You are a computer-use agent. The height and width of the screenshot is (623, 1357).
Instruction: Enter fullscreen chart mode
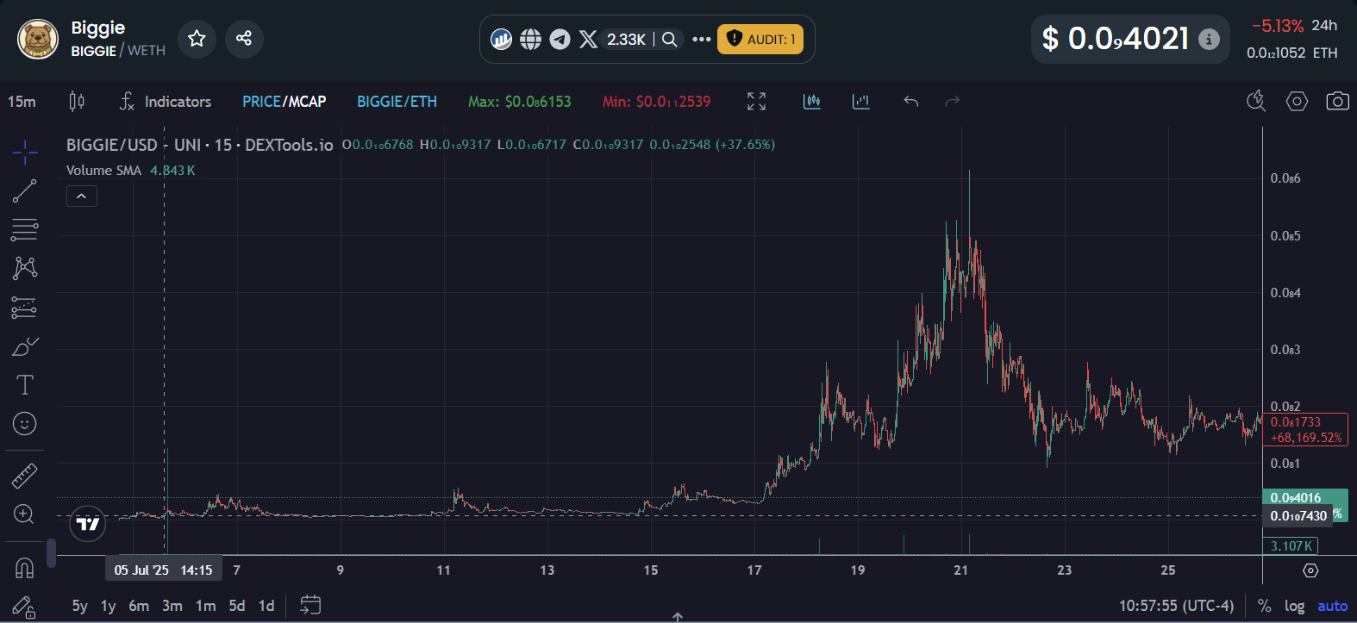[x=756, y=102]
